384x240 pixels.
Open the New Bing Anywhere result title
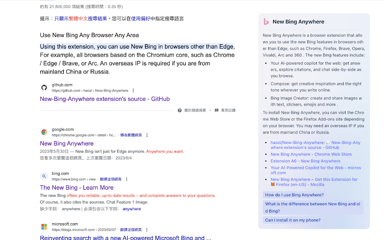[67, 144]
